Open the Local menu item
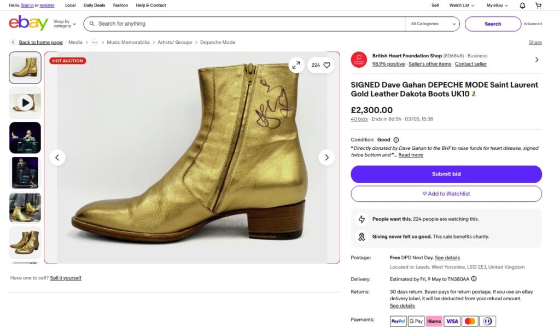Image resolution: width=560 pixels, height=332 pixels. tap(71, 5)
